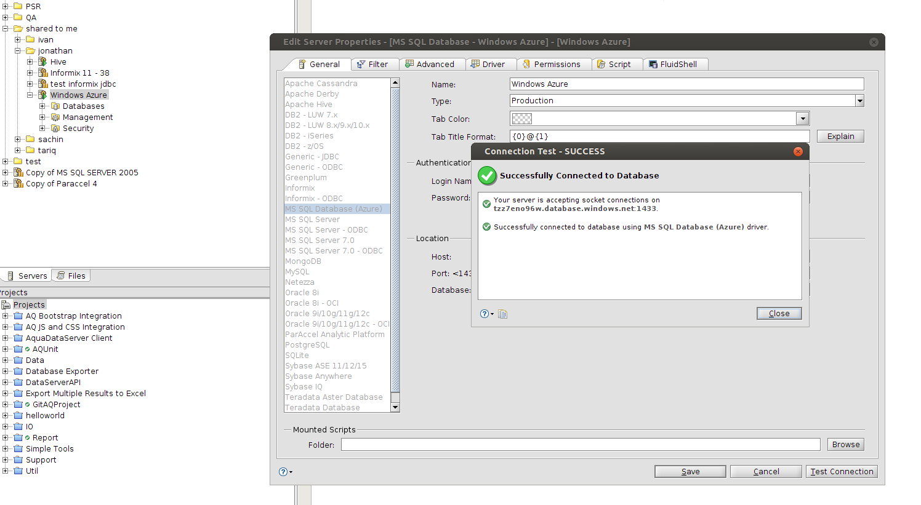
Task: Click the Database Exporter project icon
Action: [x=18, y=371]
